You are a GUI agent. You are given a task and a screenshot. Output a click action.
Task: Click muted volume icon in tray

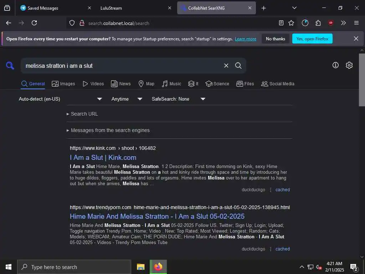click(x=319, y=267)
